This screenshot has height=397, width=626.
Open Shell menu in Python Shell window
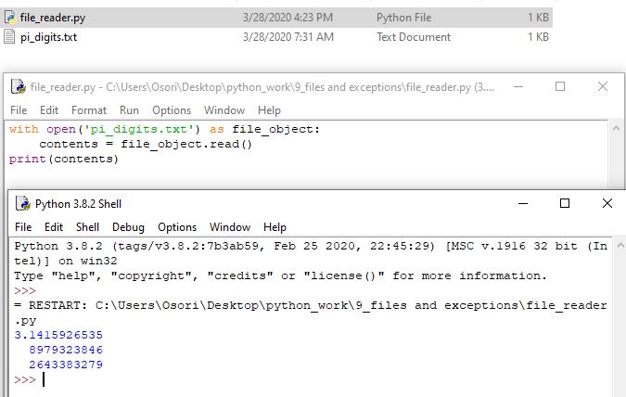coord(87,227)
